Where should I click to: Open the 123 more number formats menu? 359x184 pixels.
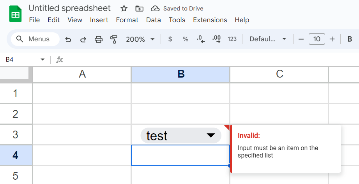tap(232, 39)
